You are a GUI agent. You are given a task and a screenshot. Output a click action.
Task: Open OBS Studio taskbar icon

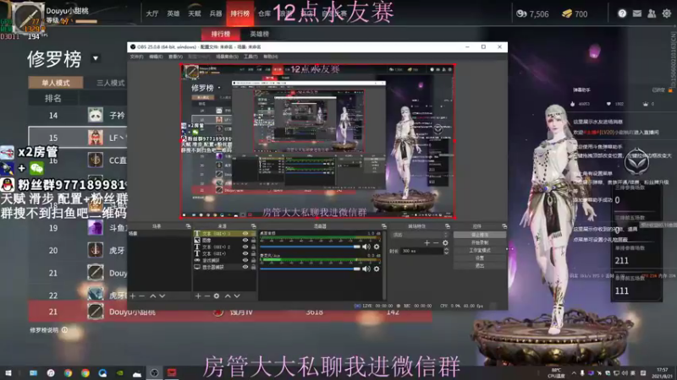click(x=154, y=372)
